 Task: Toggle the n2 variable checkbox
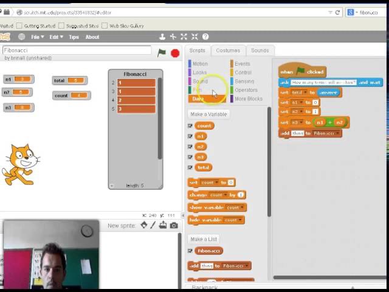[190, 147]
